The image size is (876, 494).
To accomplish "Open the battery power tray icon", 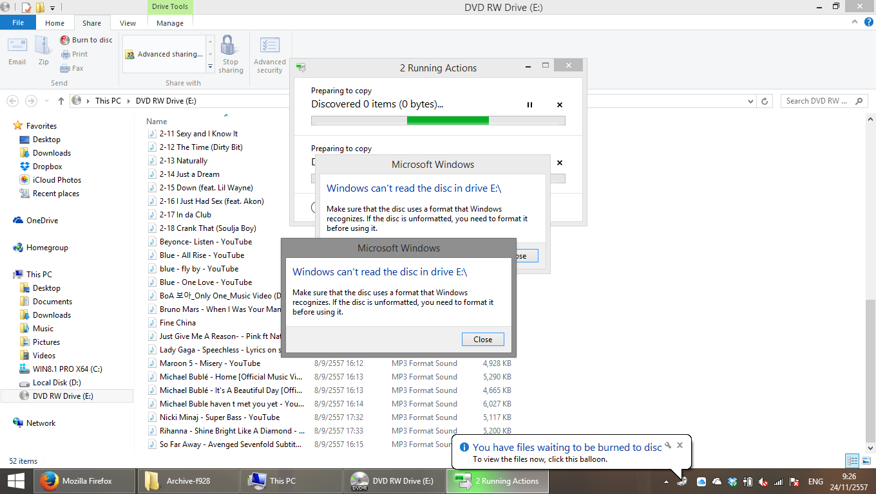I will [x=748, y=481].
